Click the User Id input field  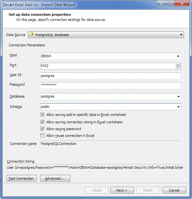[110, 76]
